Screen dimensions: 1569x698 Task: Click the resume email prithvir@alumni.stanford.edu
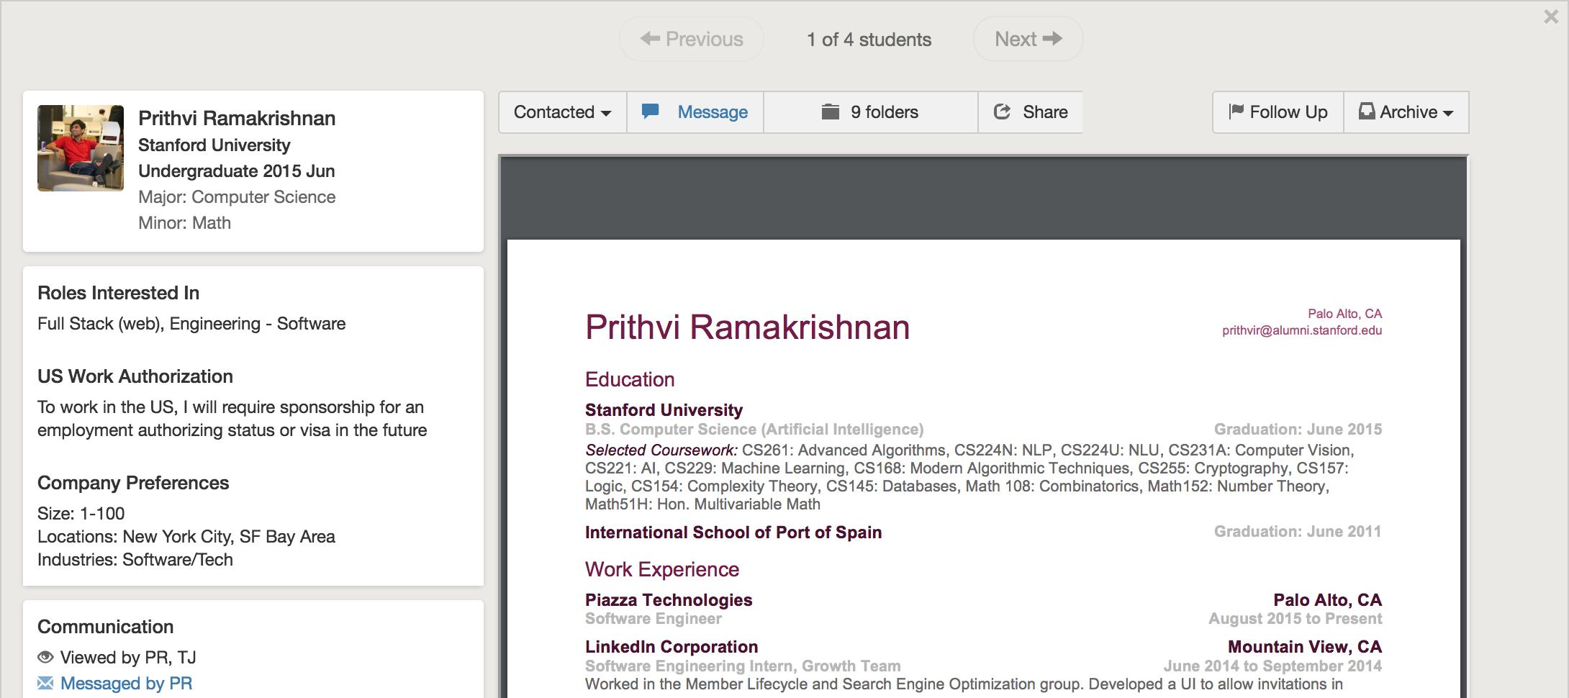click(x=1302, y=330)
